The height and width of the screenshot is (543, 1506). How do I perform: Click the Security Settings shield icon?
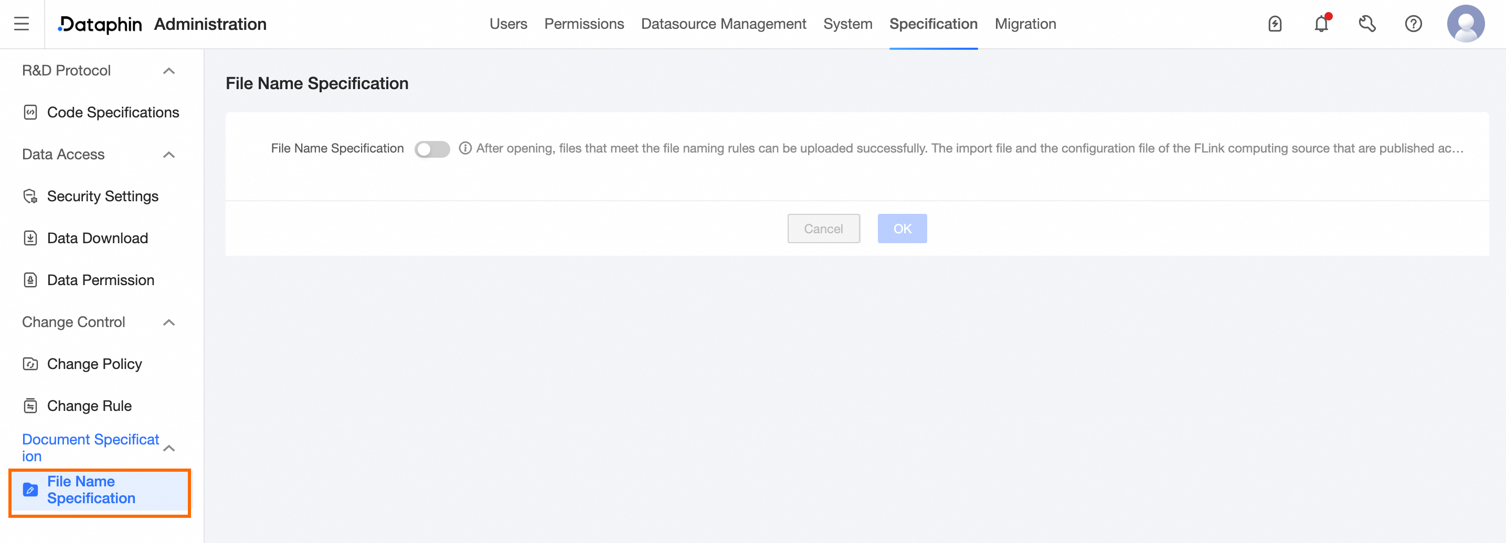[x=30, y=196]
